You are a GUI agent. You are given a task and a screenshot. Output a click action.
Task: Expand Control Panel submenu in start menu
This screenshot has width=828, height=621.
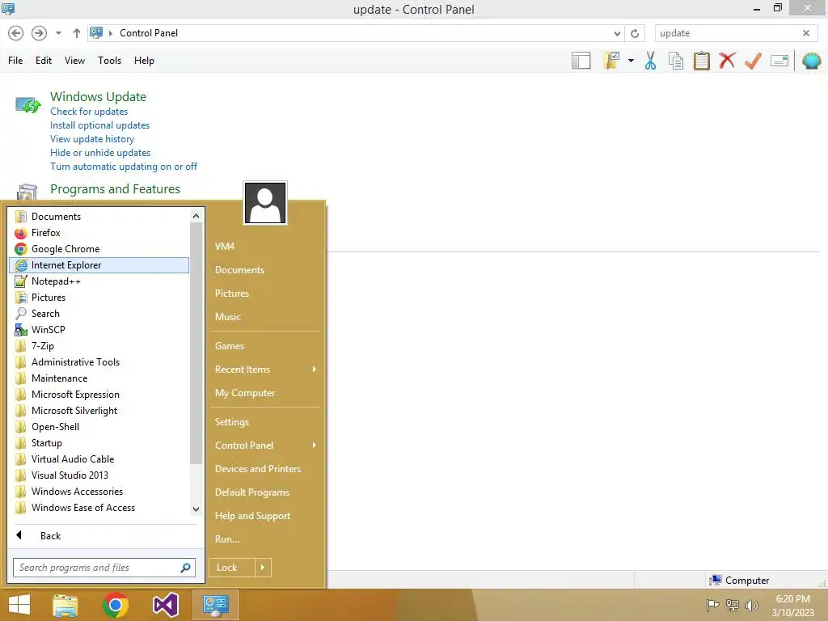click(265, 446)
